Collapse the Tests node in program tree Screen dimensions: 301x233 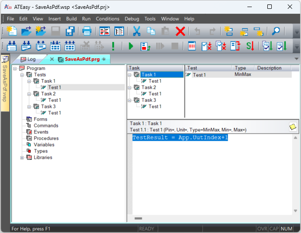[x=22, y=75]
